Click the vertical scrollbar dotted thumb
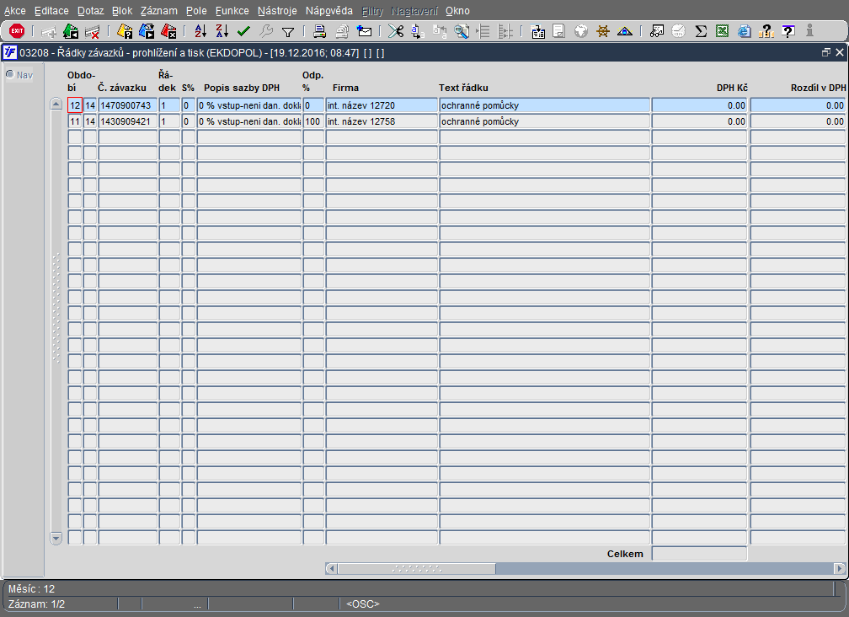The image size is (849, 617). [56, 308]
